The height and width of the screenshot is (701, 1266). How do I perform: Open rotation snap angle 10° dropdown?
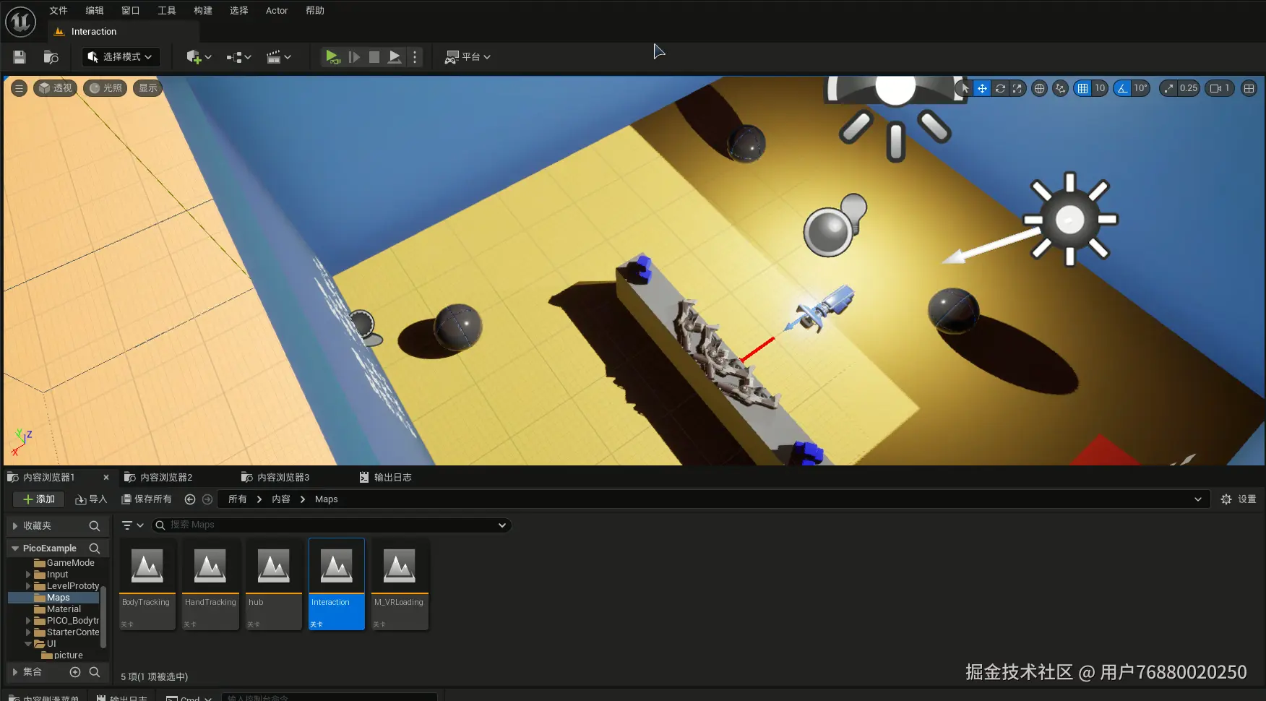pyautogui.click(x=1140, y=88)
